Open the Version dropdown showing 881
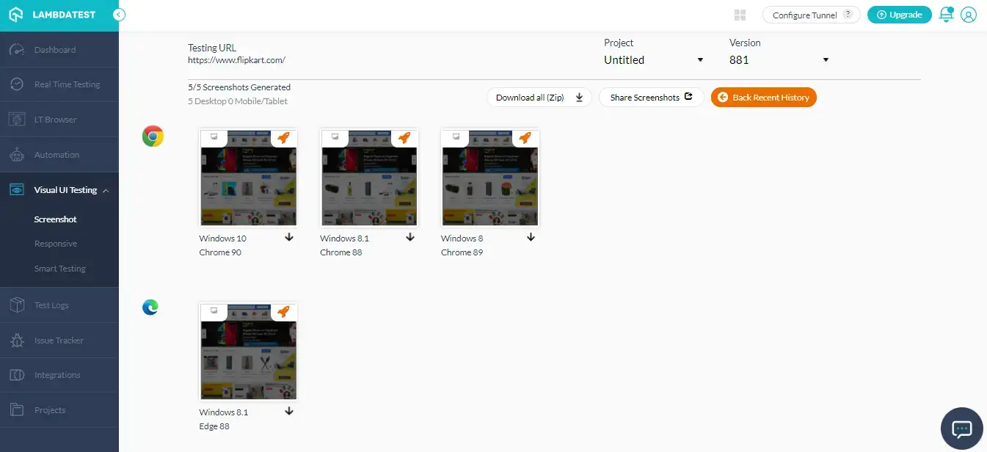Viewport: 987px width, 452px height. click(779, 60)
